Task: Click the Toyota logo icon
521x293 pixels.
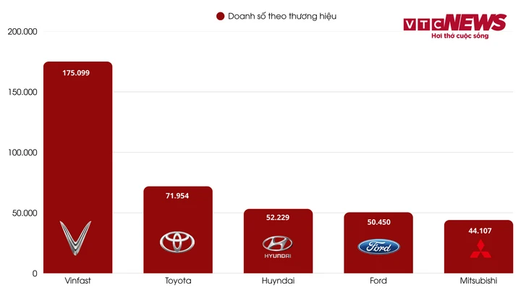Action: [177, 242]
